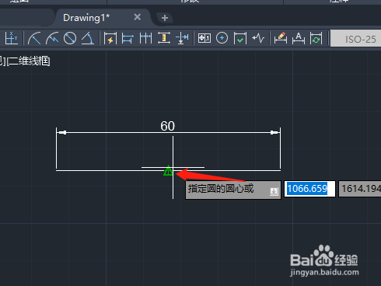Image resolution: width=381 pixels, height=286 pixels.
Task: Select the Radius dimension tool
Action: 34,38
